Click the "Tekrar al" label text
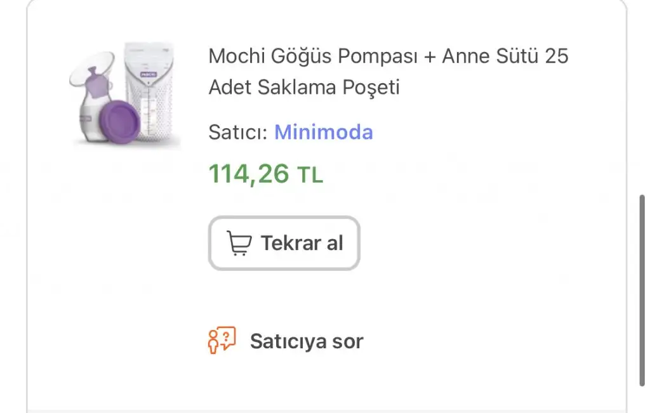Viewport: 650px width, 413px height. coord(302,243)
